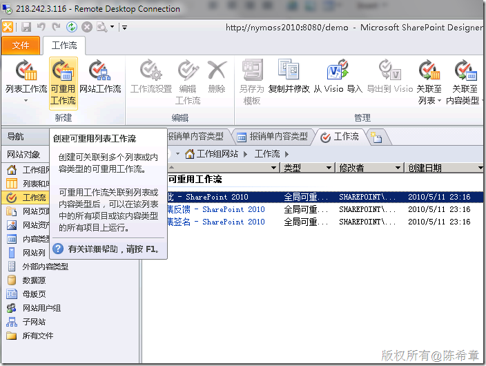Open 内容类型 in navigation pane
486x366 pixels.
[28, 239]
